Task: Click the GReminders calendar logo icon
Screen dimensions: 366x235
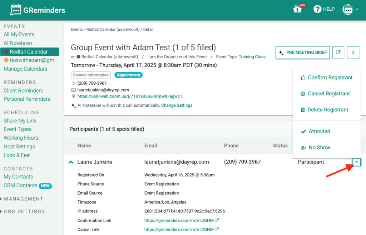Action: pyautogui.click(x=16, y=10)
